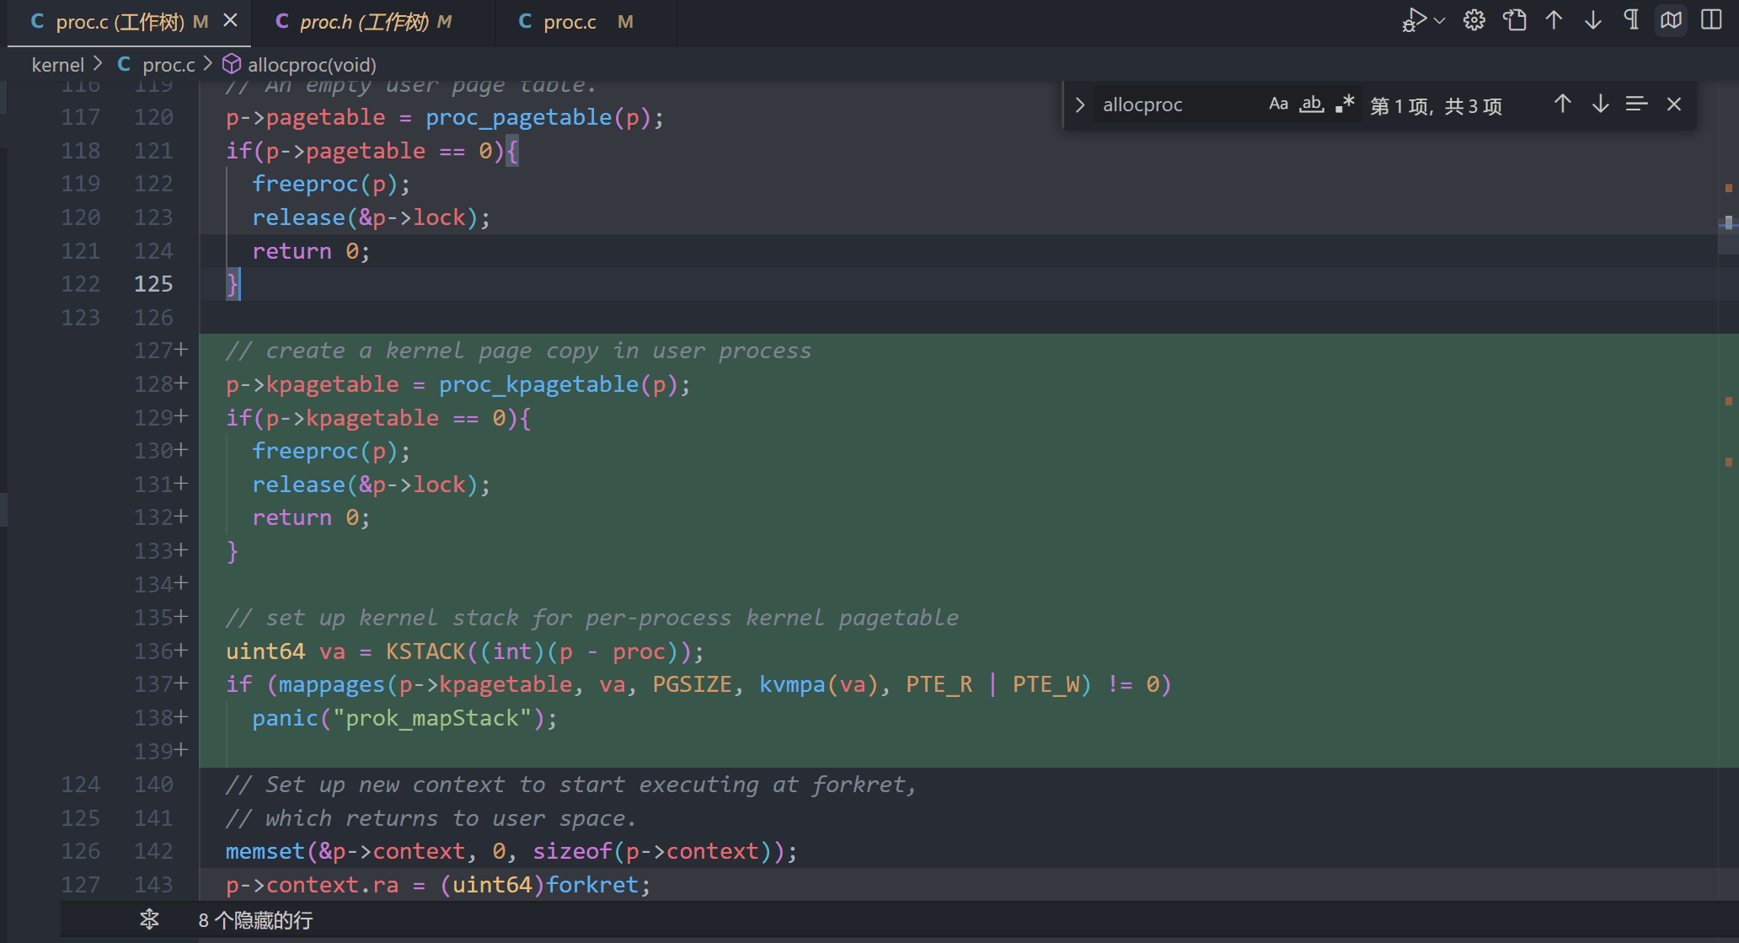1739x943 pixels.
Task: Expand the 8 hidden lines region
Action: (x=149, y=919)
